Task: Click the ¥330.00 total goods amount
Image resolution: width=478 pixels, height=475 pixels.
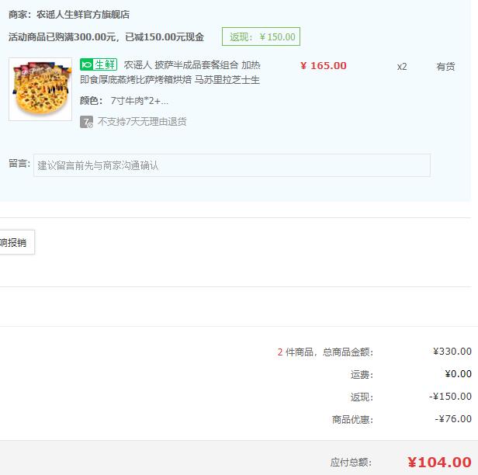Action: (452, 352)
